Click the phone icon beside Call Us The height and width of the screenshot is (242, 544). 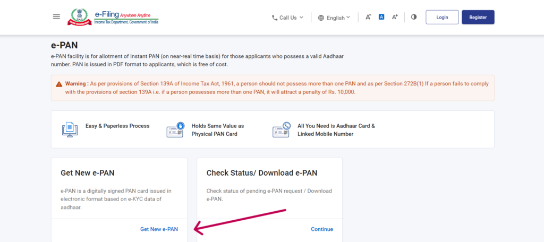275,18
